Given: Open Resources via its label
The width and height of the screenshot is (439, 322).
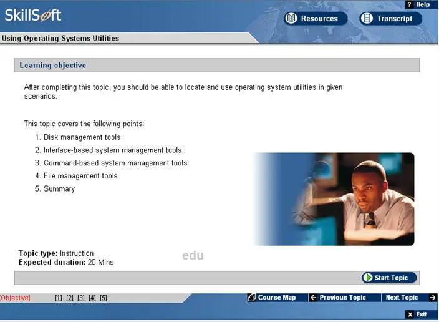Looking at the screenshot, I should coord(319,19).
